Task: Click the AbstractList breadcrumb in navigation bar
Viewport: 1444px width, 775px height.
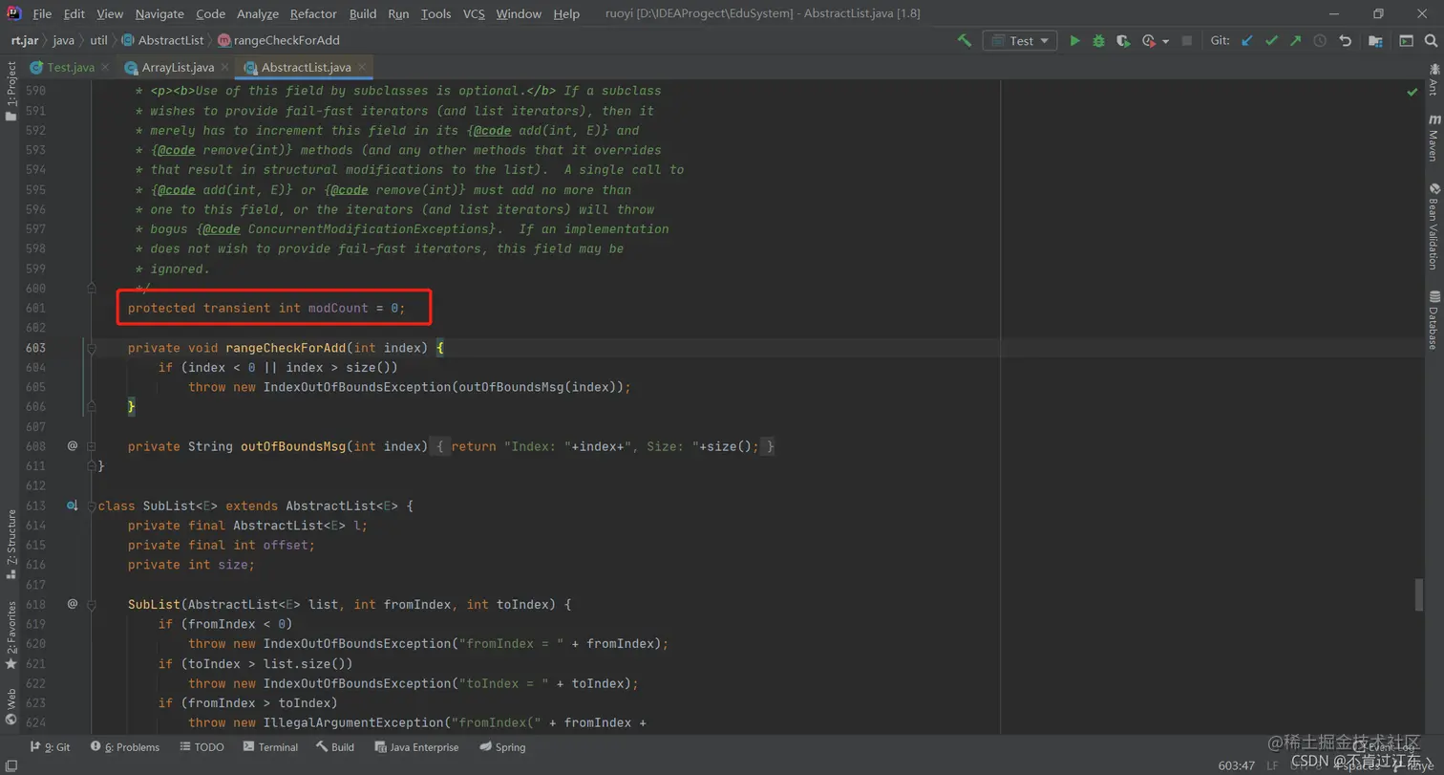Action: [x=162, y=41]
